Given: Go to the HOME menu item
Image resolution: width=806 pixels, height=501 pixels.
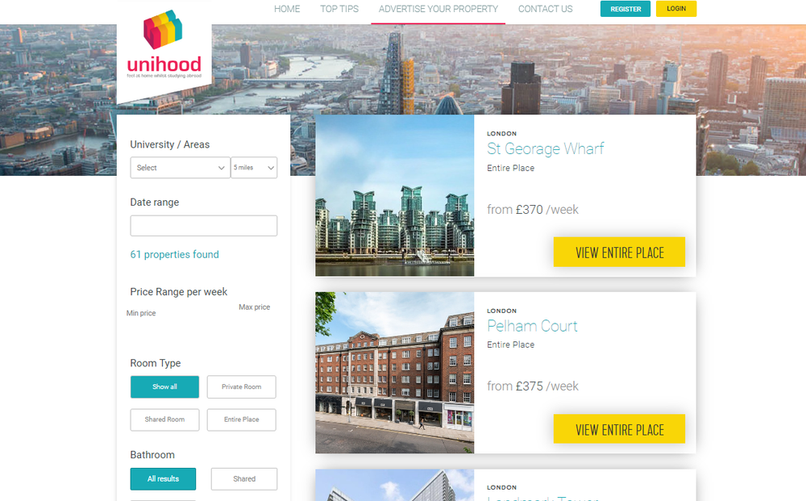Looking at the screenshot, I should click(x=287, y=9).
